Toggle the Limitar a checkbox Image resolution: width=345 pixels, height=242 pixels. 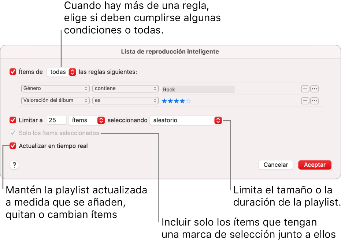(12, 120)
